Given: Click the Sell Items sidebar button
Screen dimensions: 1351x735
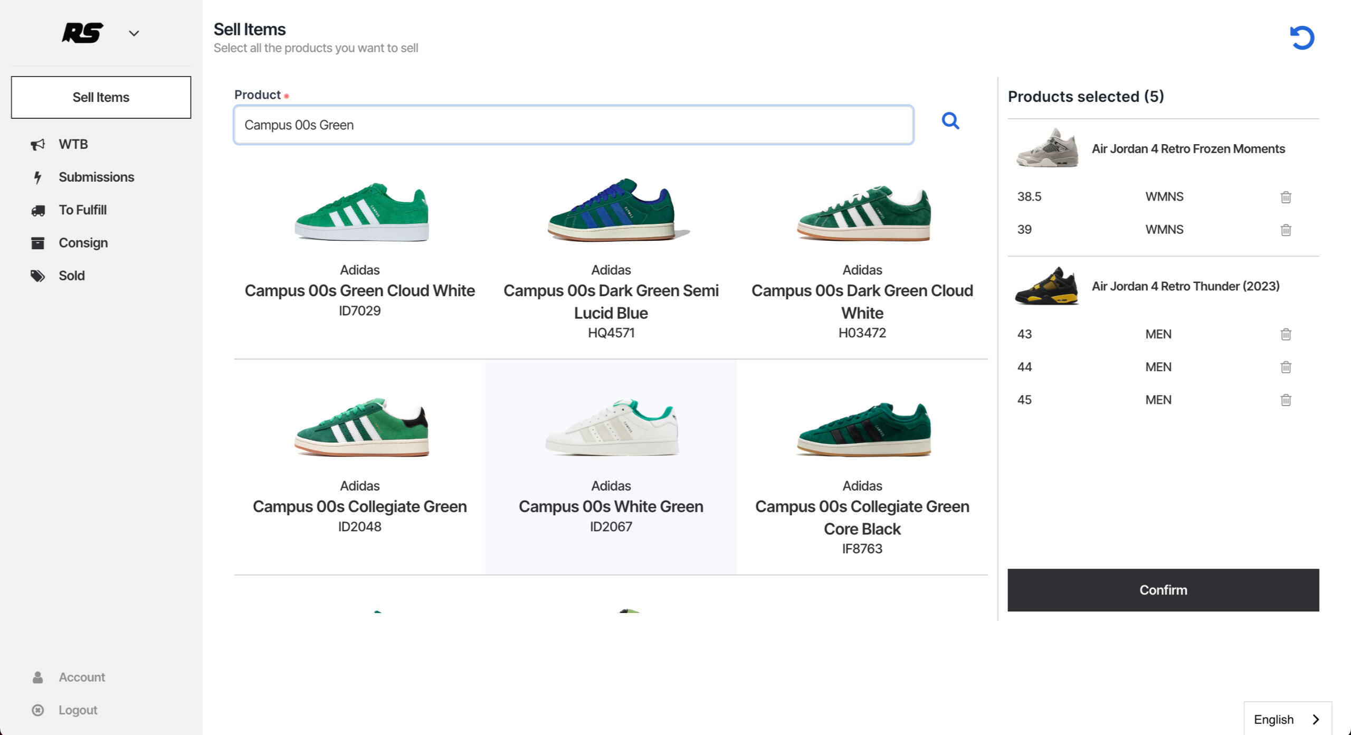Looking at the screenshot, I should click(101, 97).
